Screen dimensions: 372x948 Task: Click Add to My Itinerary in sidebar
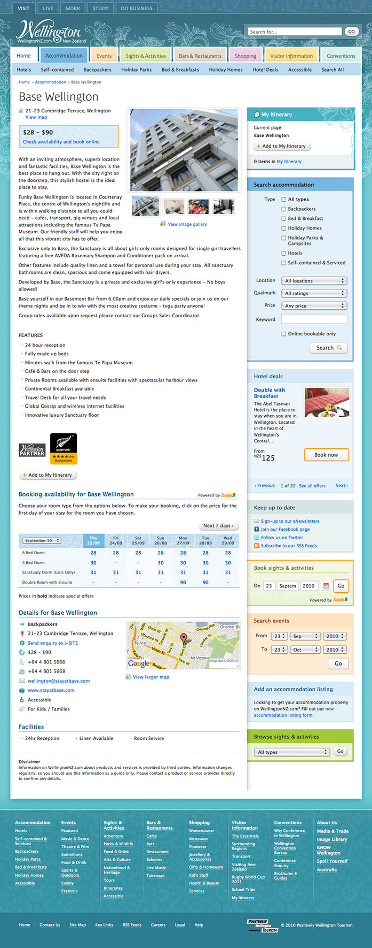pos(280,146)
